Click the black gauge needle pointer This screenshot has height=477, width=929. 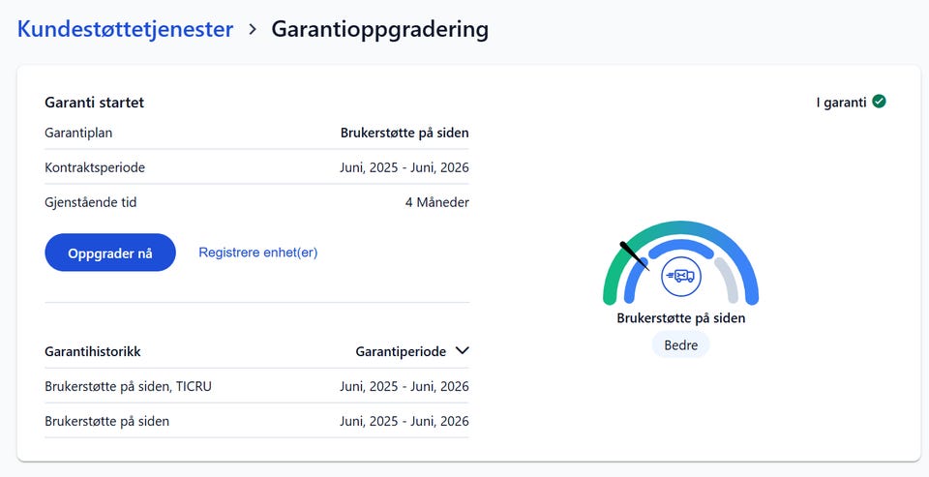coord(634,256)
